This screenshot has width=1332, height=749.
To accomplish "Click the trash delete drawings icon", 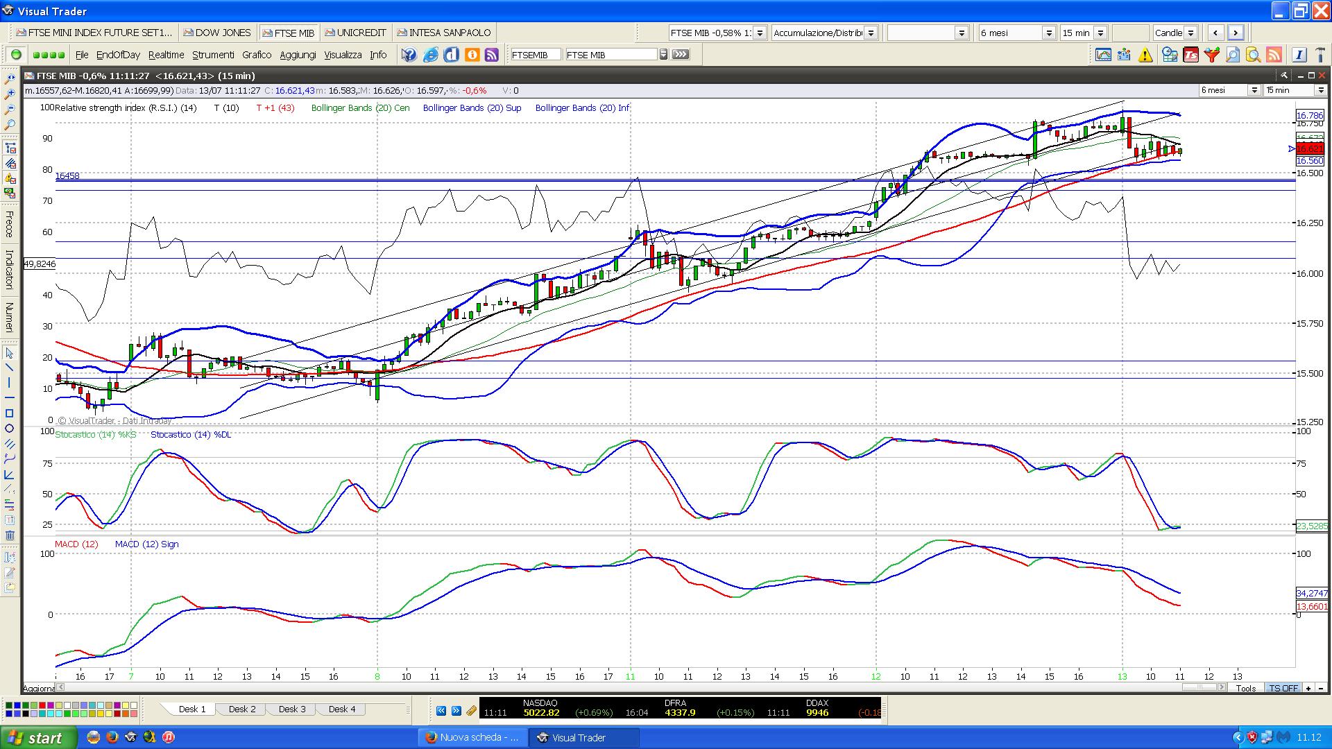I will coord(10,535).
